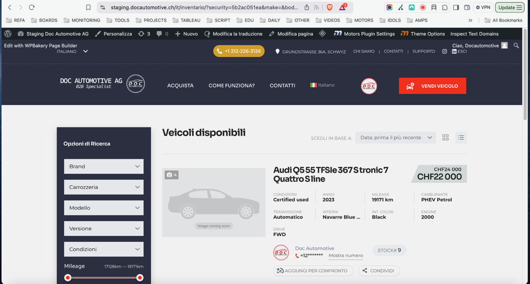Expand the Versione dropdown
Image resolution: width=530 pixels, height=284 pixels.
[104, 229]
